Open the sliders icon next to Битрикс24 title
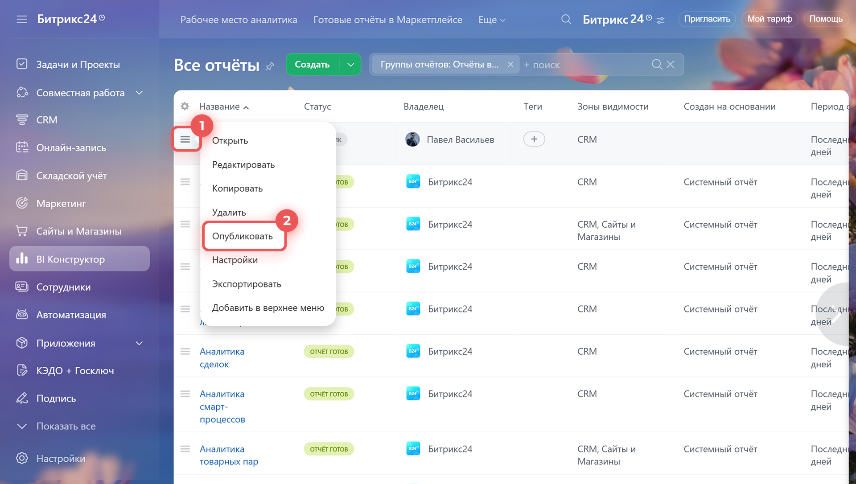 click(660, 20)
